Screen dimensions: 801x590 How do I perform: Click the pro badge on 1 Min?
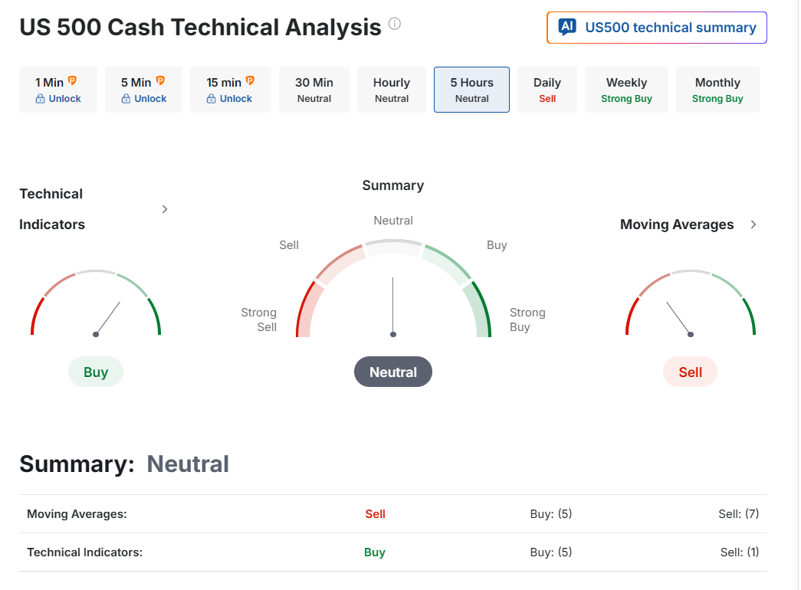(73, 80)
